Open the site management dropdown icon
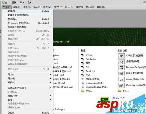Screen dimensions: 146x114 coord(29,2)
